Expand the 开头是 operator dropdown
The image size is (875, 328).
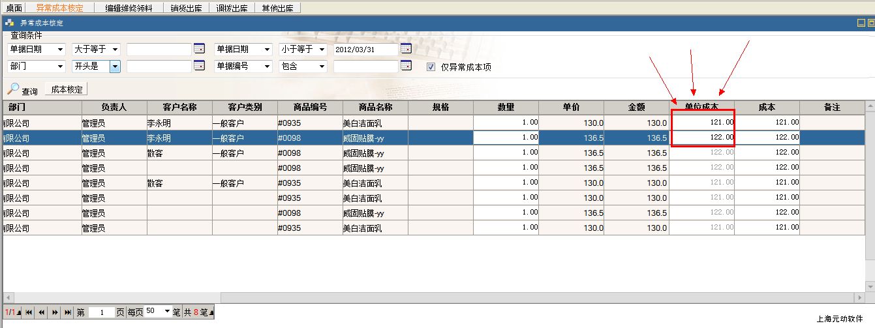point(115,66)
